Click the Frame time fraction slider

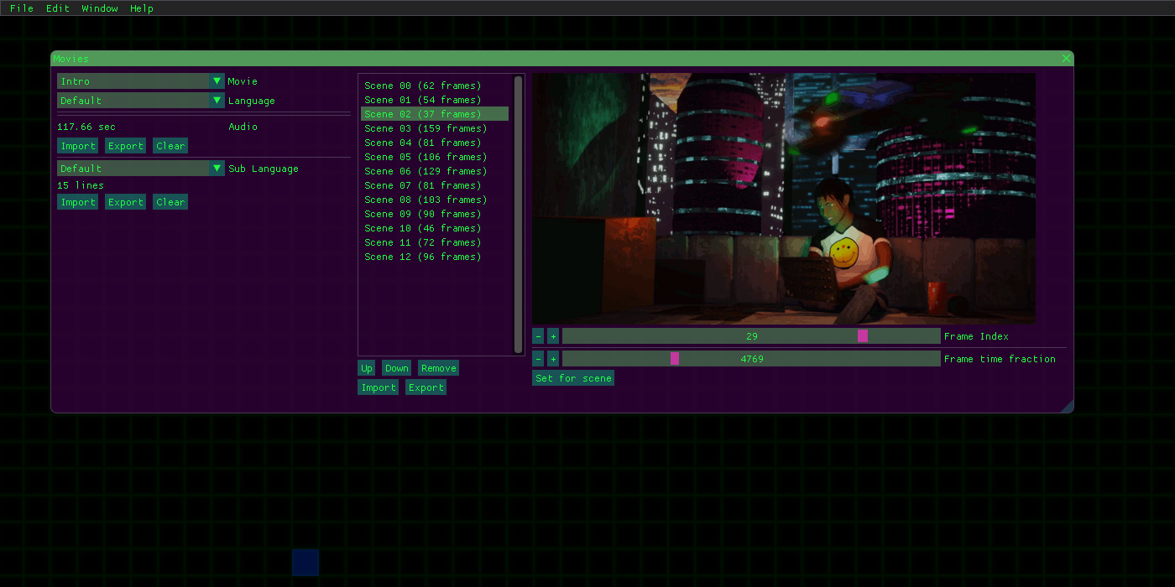coord(751,359)
